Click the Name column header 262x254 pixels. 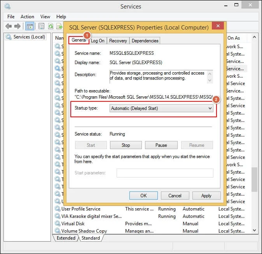coord(59,38)
